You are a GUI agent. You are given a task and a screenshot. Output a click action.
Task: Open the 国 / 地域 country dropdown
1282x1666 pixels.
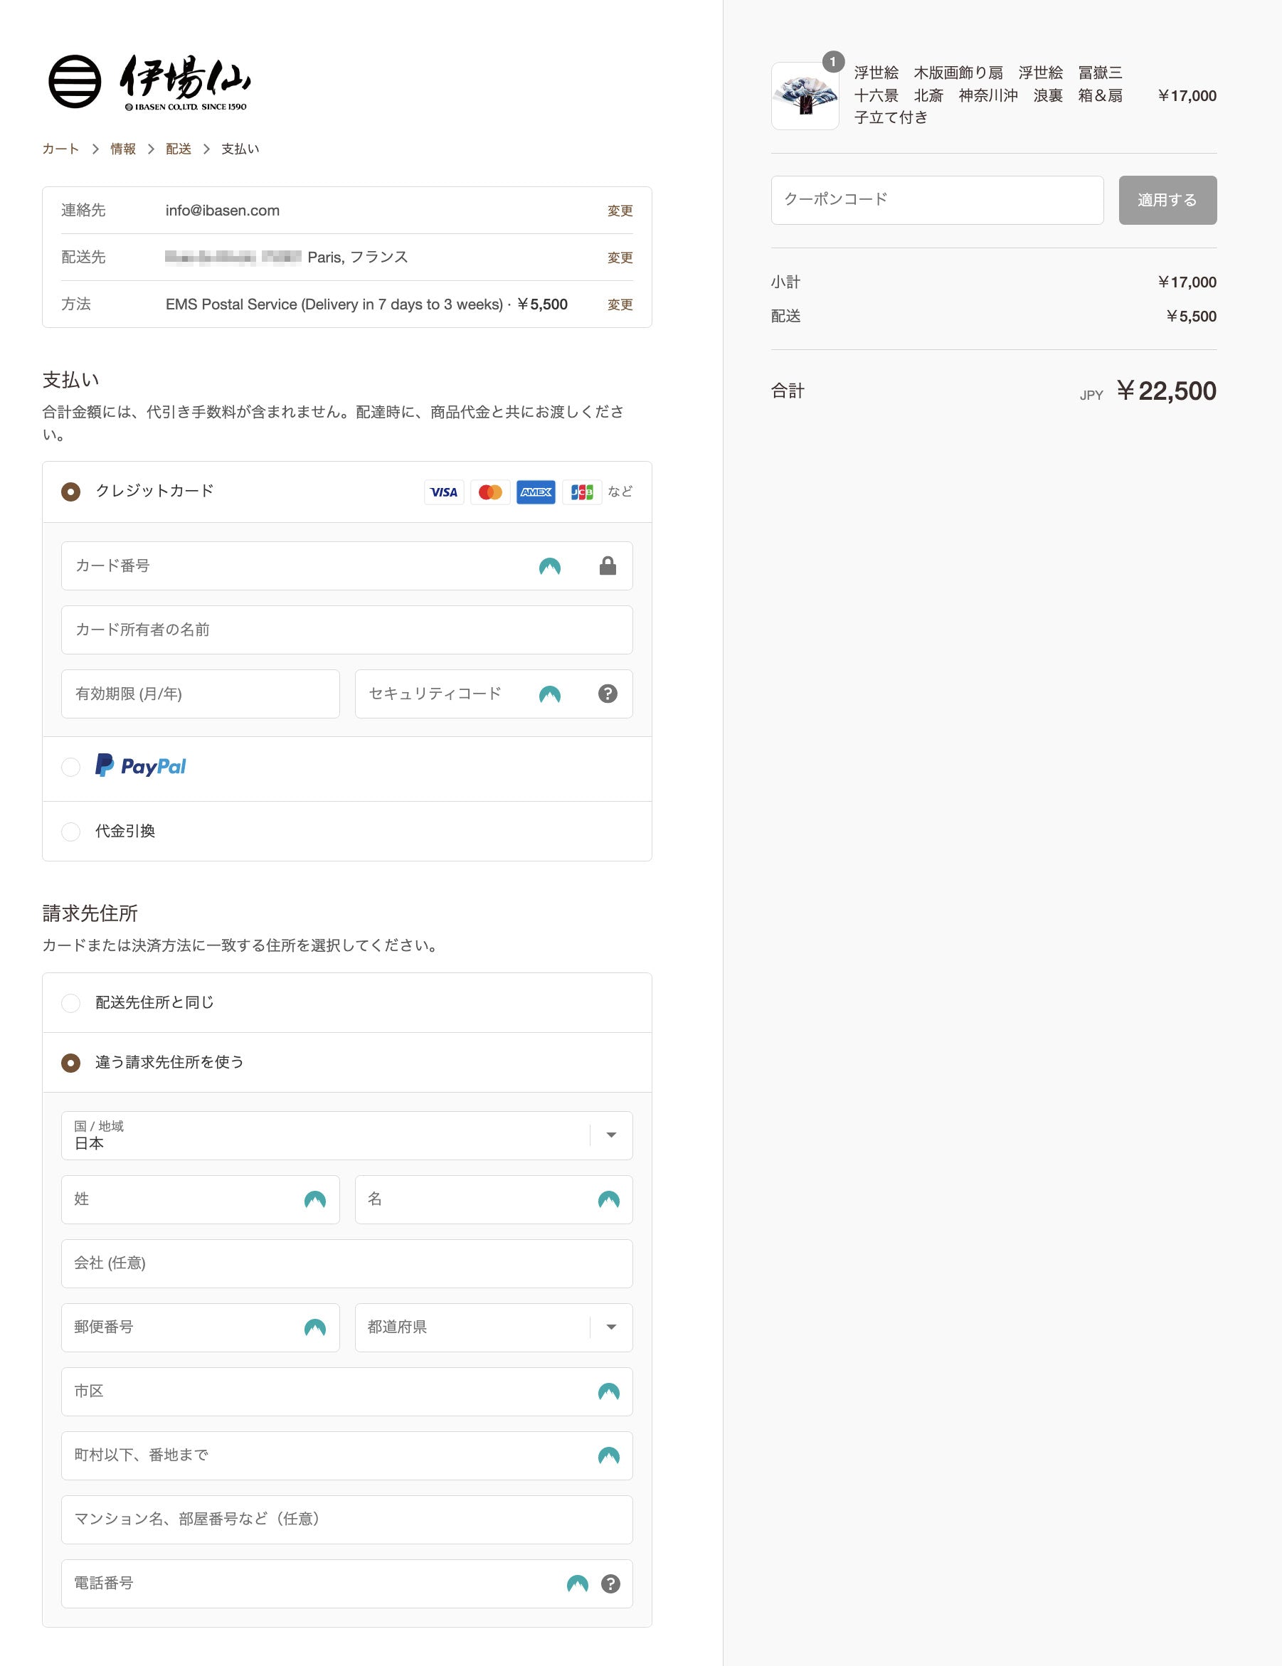pyautogui.click(x=346, y=1136)
